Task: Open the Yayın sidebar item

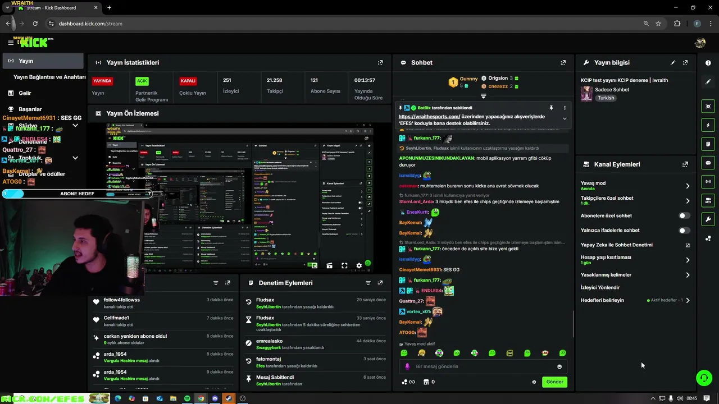Action: click(43, 61)
